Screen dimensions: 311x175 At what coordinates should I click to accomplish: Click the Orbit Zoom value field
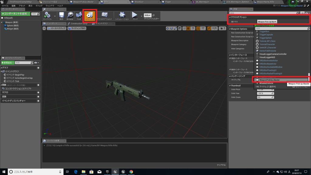click(x=265, y=98)
